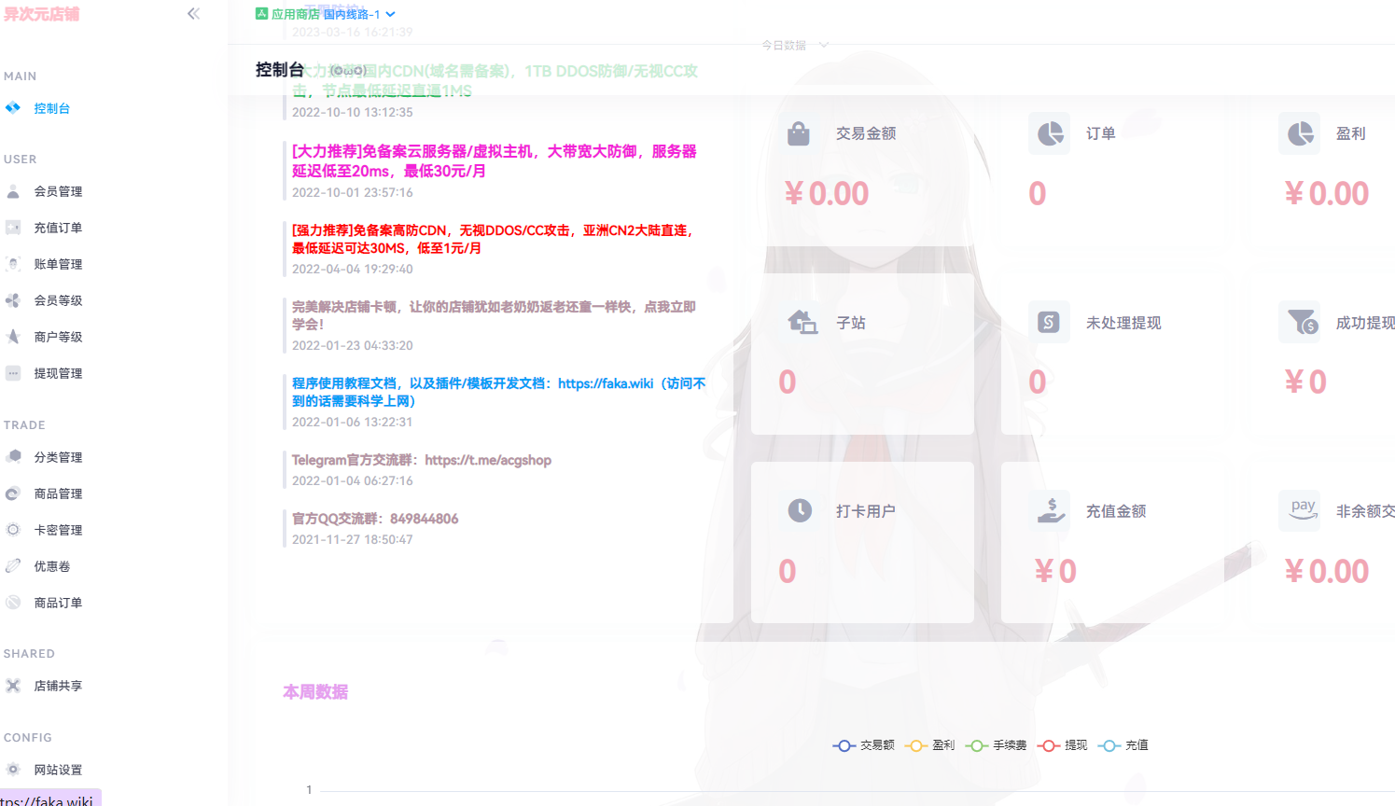Toggle the 手续费 chart legend entry
This screenshot has height=806, width=1395.
(1002, 744)
